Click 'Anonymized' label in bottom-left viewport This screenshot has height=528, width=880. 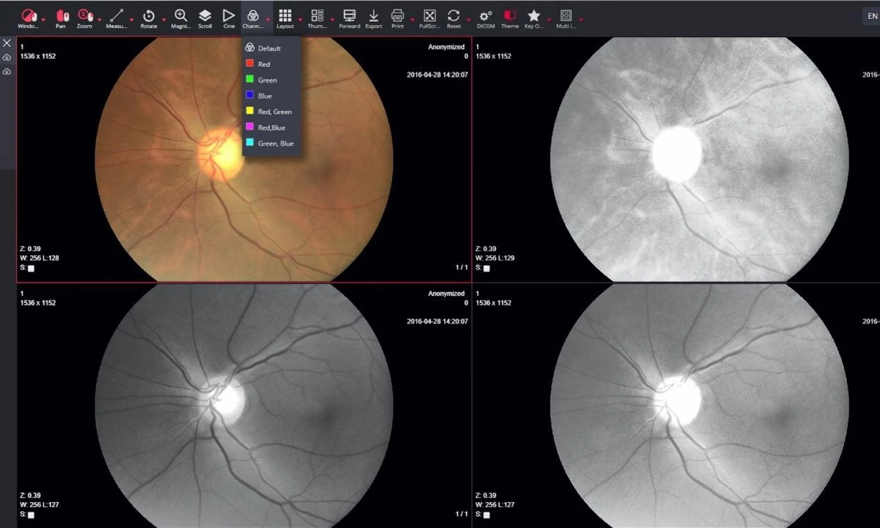tap(446, 293)
